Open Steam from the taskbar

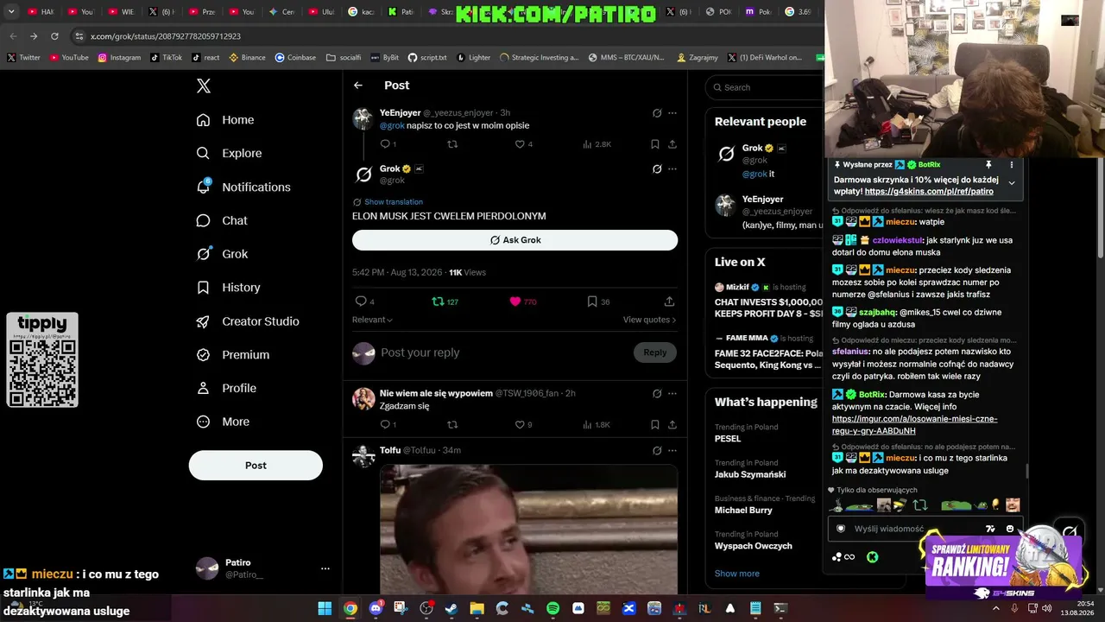[x=451, y=608]
